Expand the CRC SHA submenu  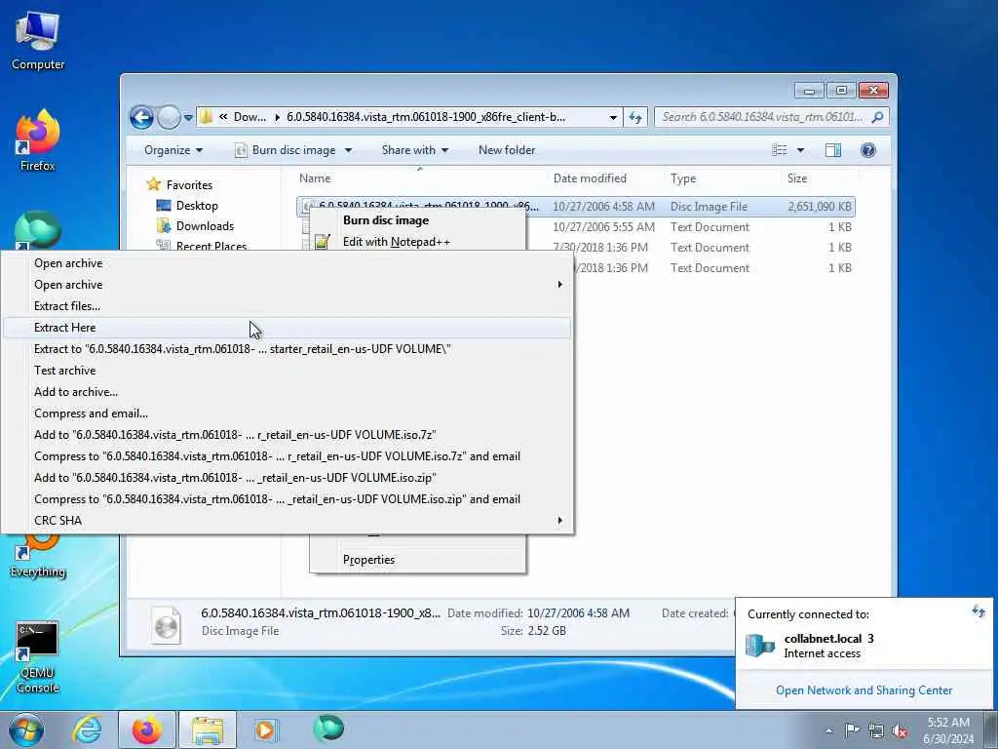(x=288, y=521)
